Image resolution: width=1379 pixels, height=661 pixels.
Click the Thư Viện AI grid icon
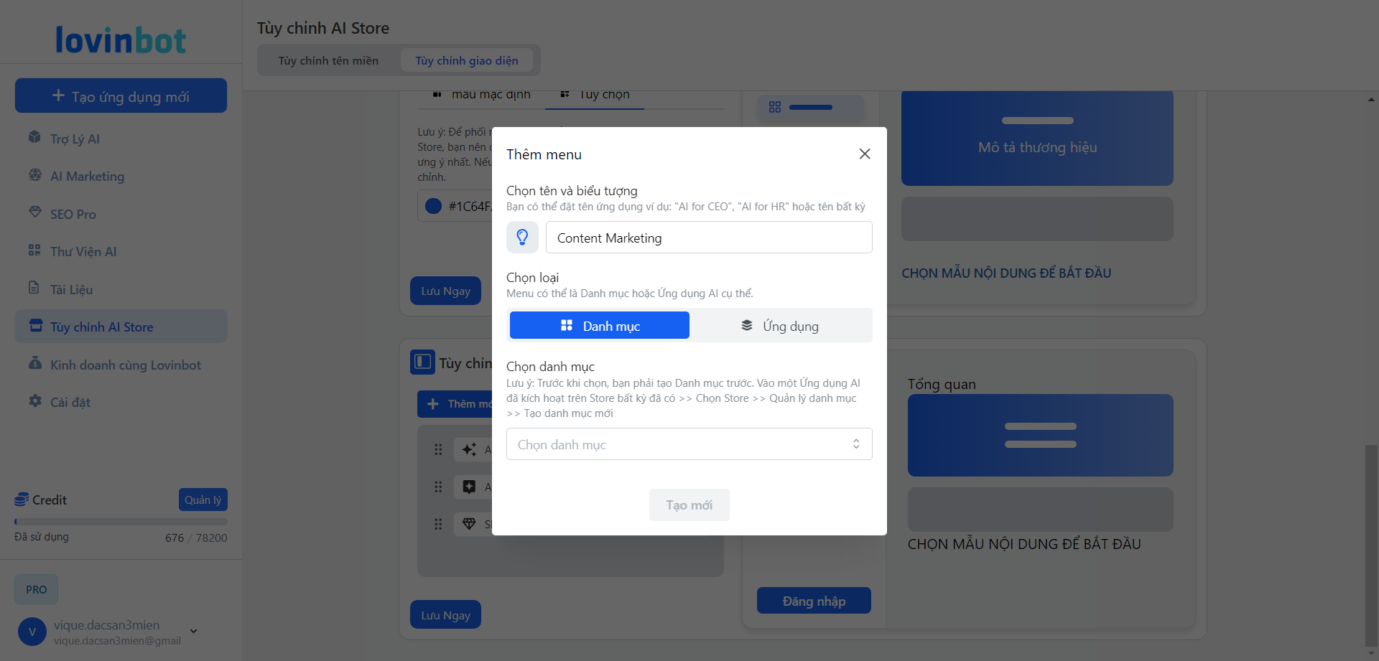[34, 250]
